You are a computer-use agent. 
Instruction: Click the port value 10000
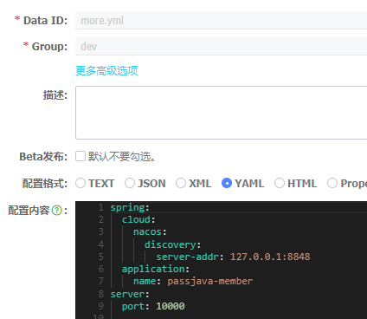coord(171,306)
